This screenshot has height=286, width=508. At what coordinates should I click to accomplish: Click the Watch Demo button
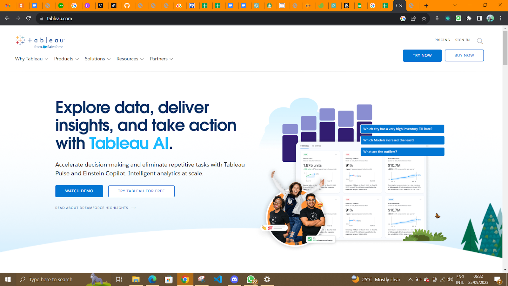tap(79, 191)
